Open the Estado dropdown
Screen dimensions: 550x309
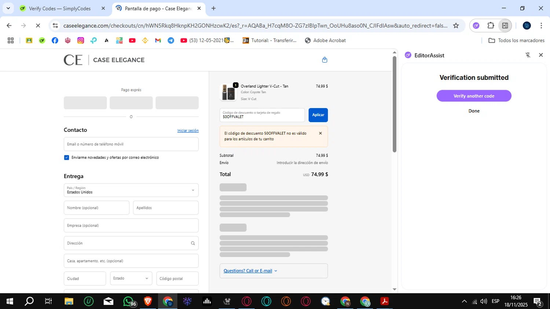pyautogui.click(x=131, y=279)
